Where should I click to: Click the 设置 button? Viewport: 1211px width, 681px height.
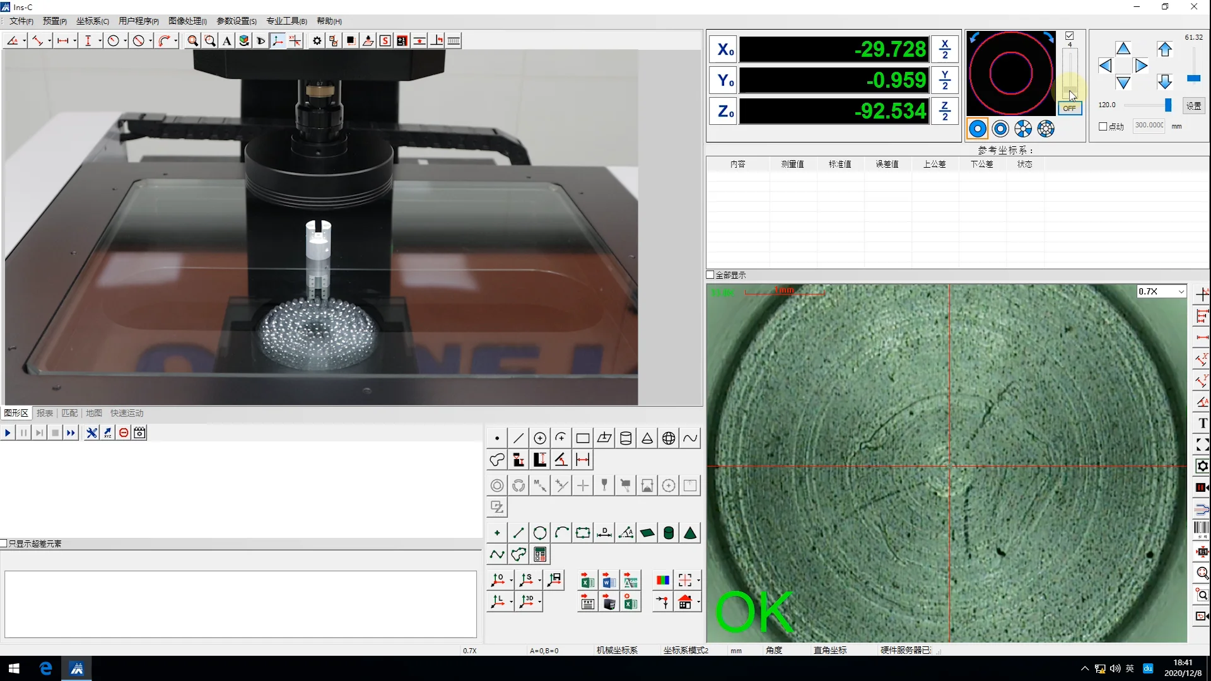(1193, 106)
